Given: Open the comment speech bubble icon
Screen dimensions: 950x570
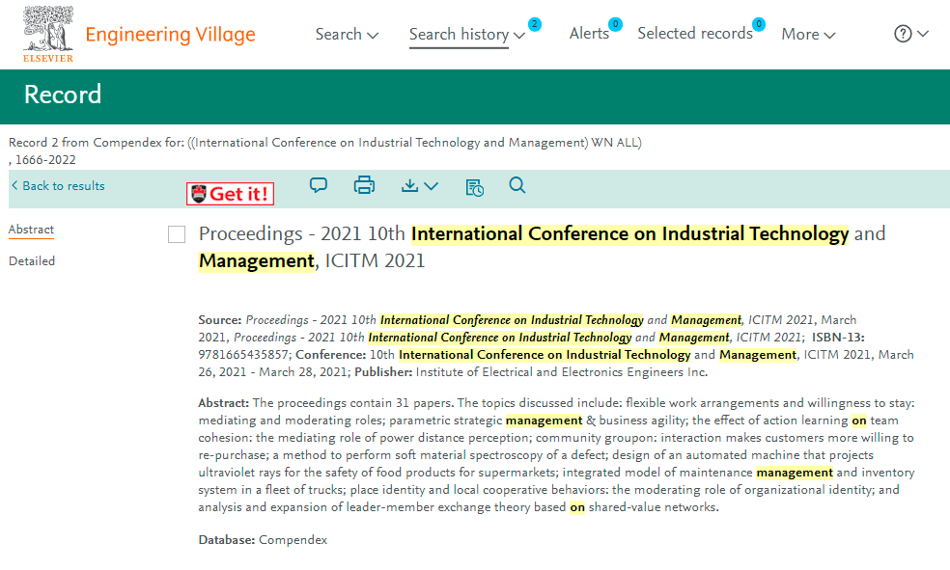Looking at the screenshot, I should [319, 185].
